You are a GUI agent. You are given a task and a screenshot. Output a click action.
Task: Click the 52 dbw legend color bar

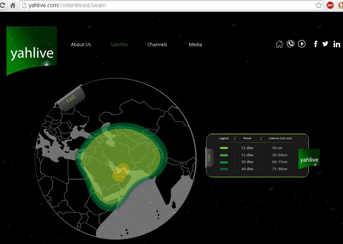coord(224,148)
